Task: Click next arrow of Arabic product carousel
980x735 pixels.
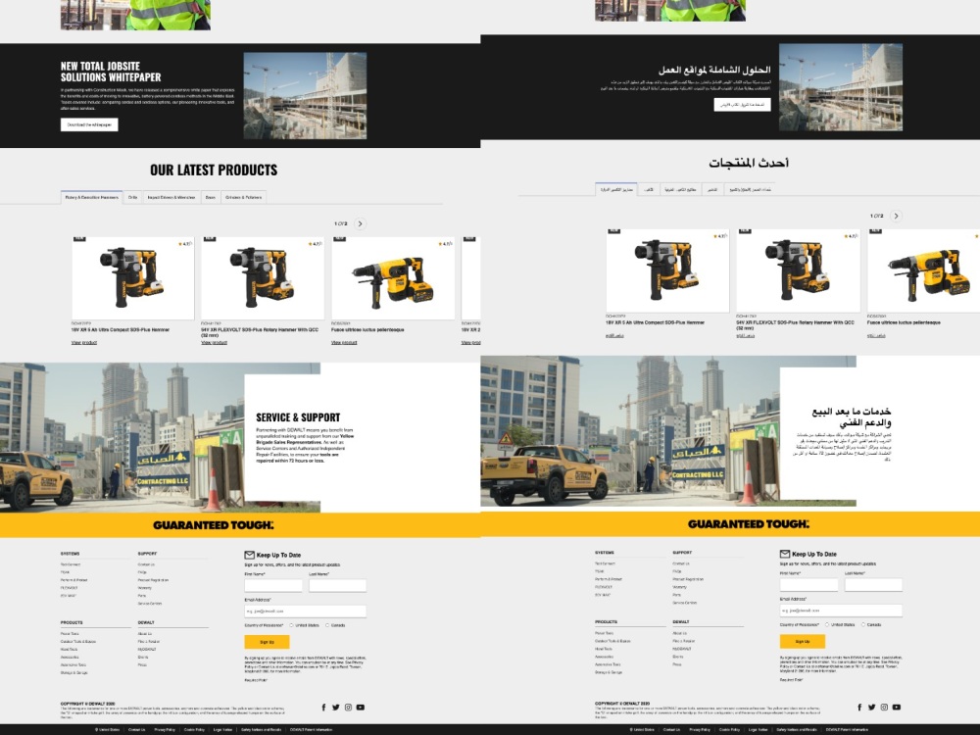Action: tap(896, 216)
